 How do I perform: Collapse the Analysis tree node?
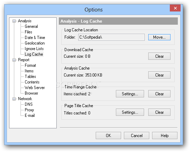[14, 21]
